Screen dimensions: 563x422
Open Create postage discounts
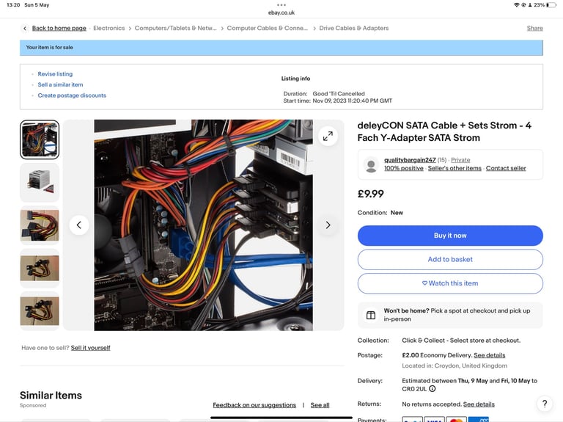(x=72, y=95)
